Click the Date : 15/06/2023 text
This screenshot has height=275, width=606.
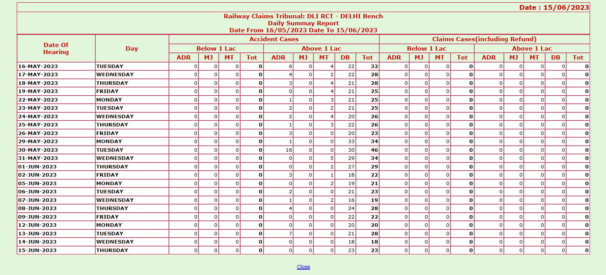pos(554,8)
